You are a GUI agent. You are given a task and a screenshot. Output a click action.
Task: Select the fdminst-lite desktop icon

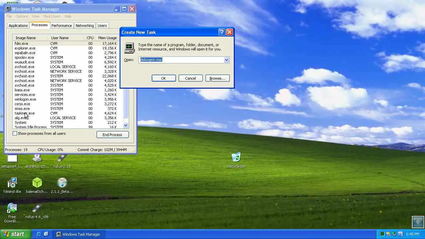click(12, 186)
